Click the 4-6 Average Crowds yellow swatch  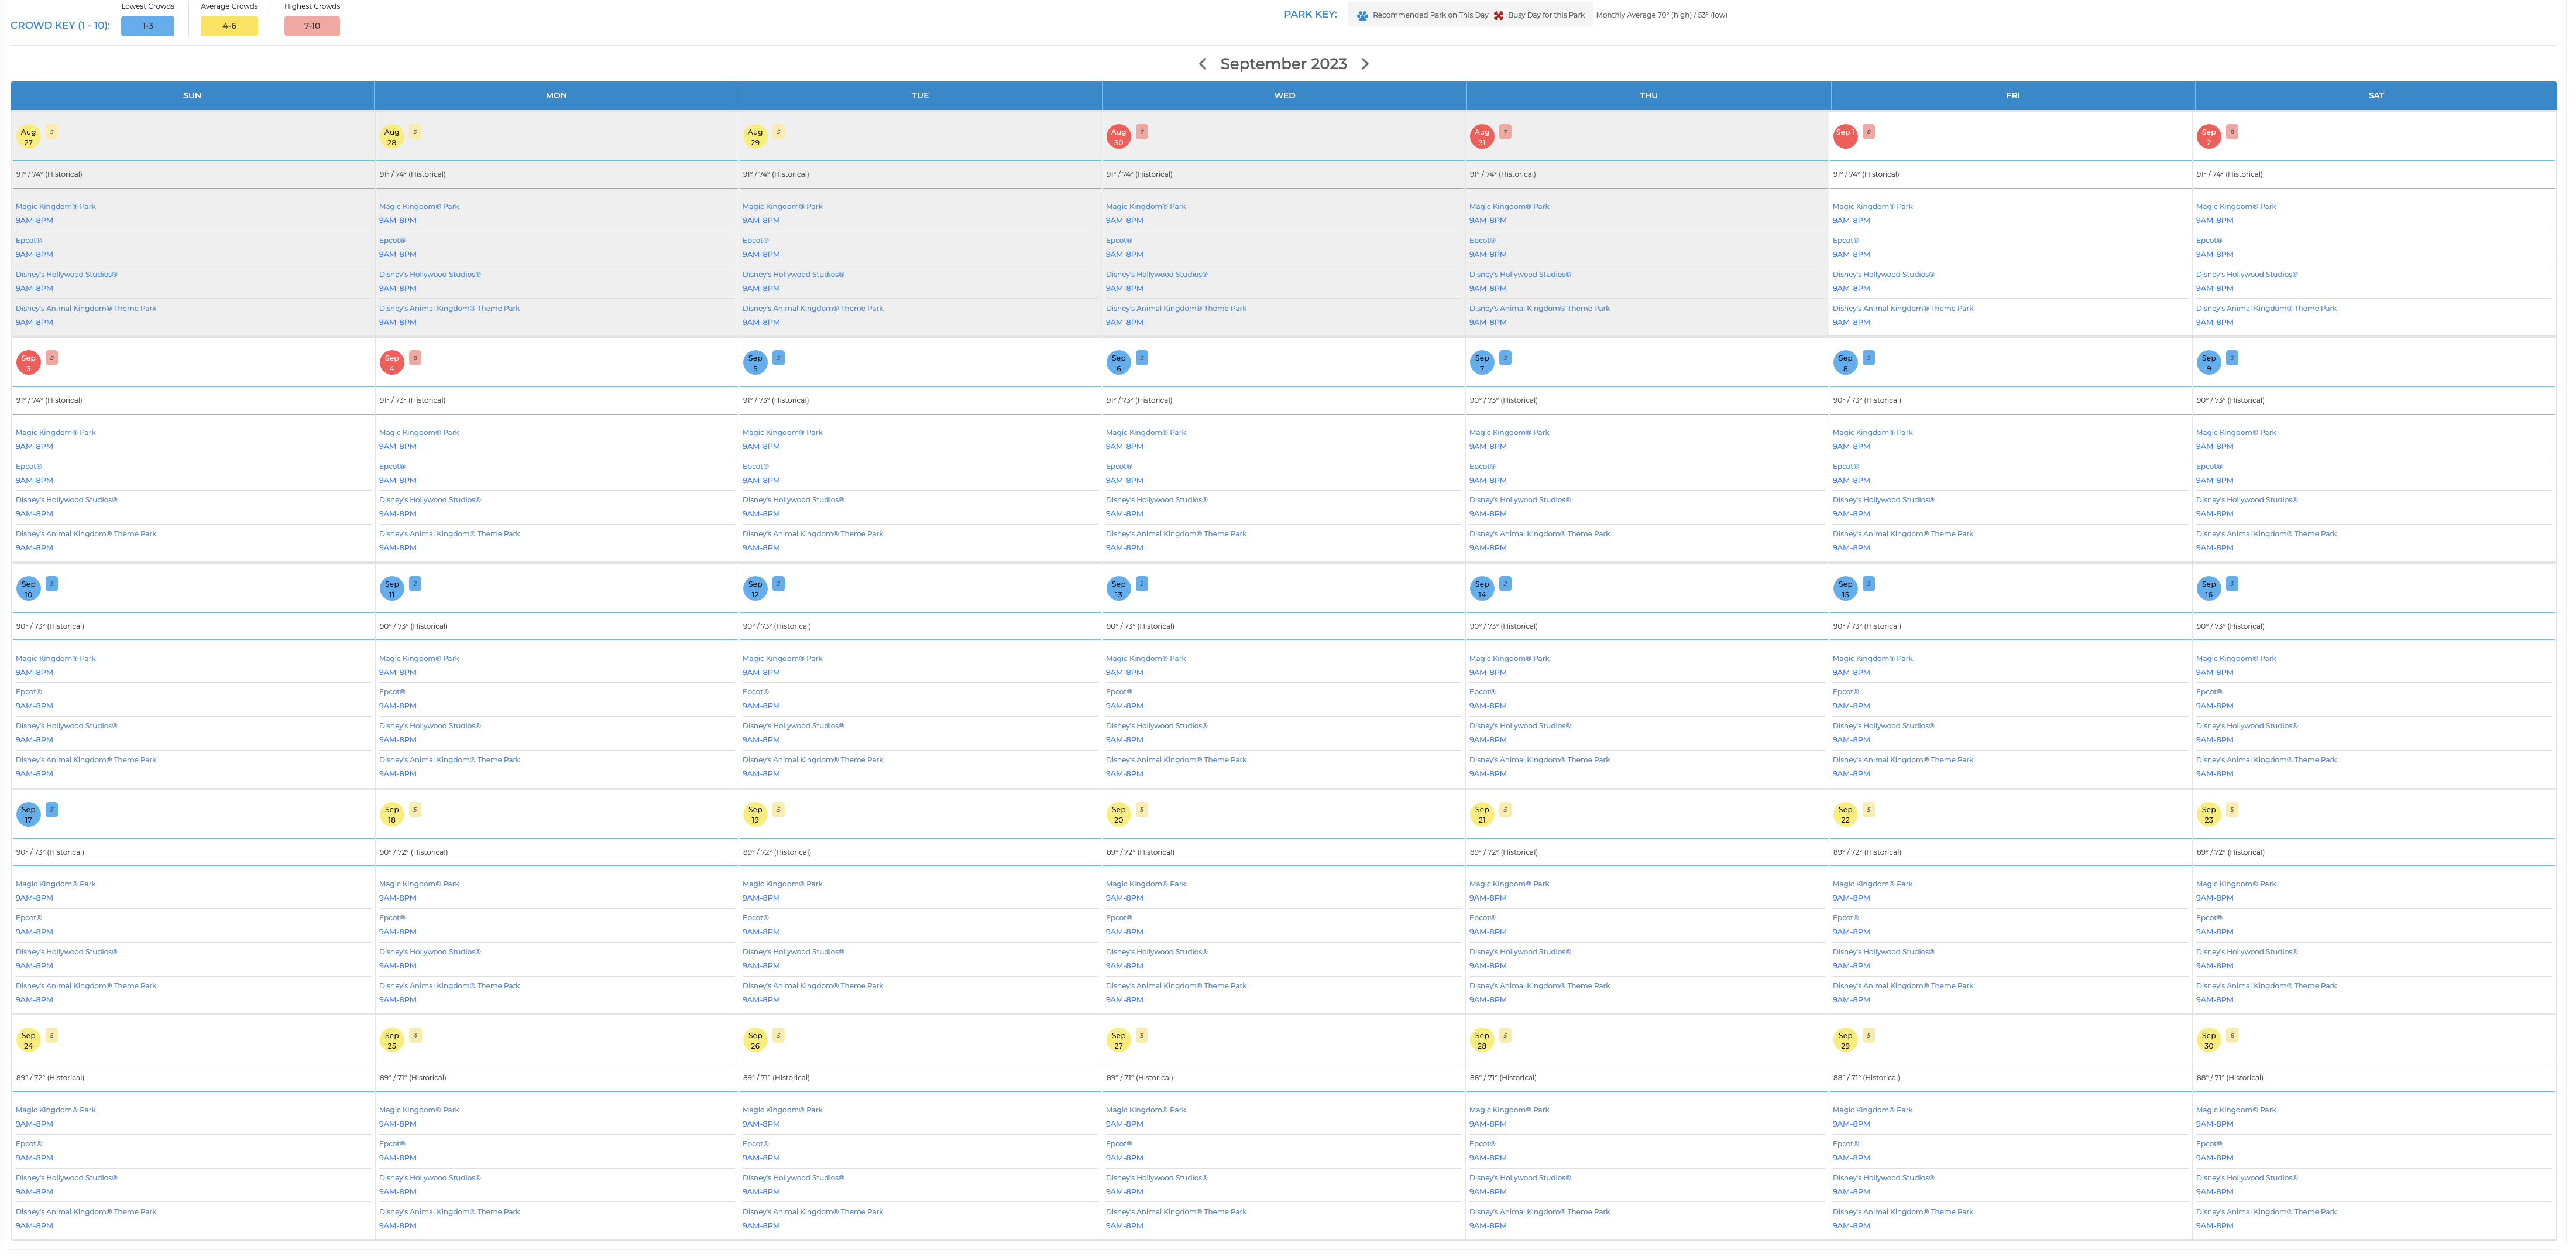[x=229, y=26]
